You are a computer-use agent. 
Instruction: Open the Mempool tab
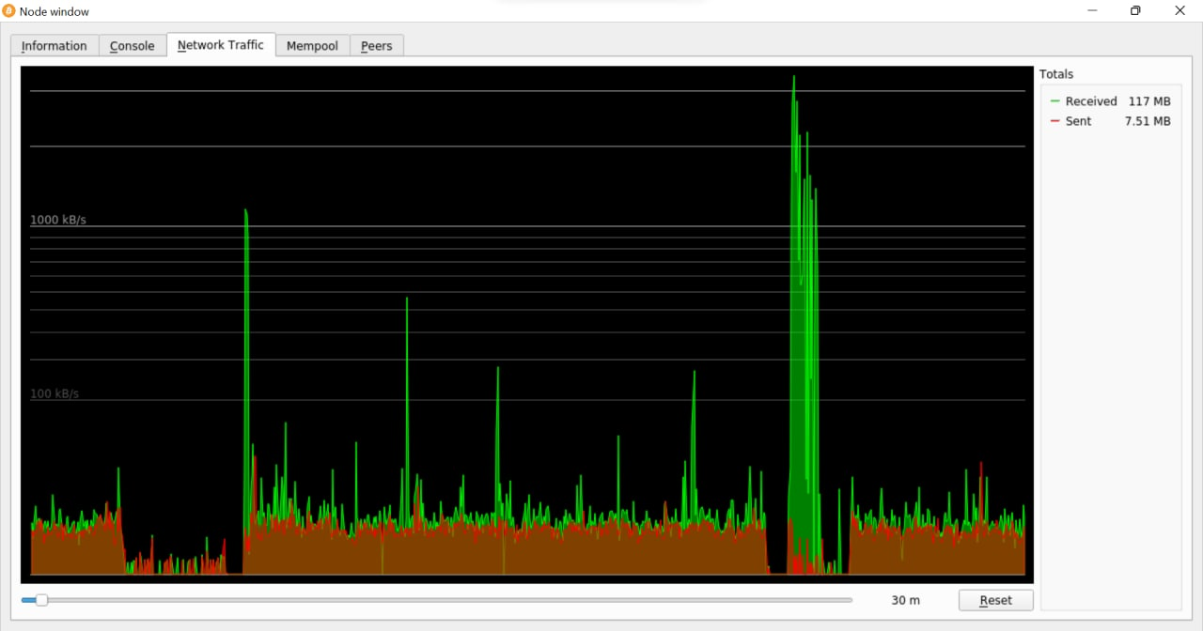coord(312,46)
